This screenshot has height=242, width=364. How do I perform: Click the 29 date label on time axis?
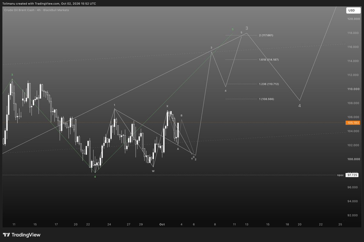pyautogui.click(x=141, y=225)
